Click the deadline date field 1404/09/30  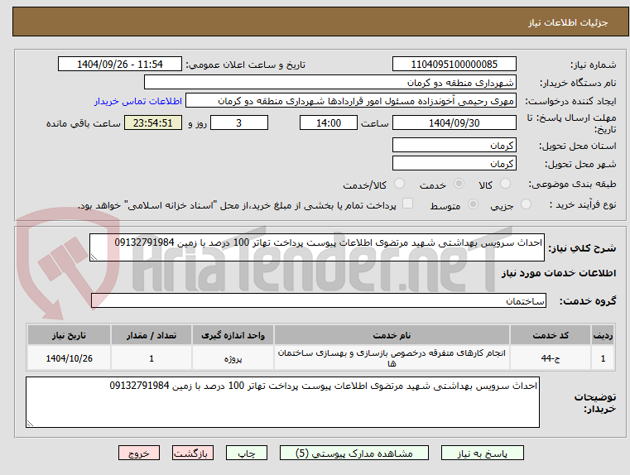point(454,122)
